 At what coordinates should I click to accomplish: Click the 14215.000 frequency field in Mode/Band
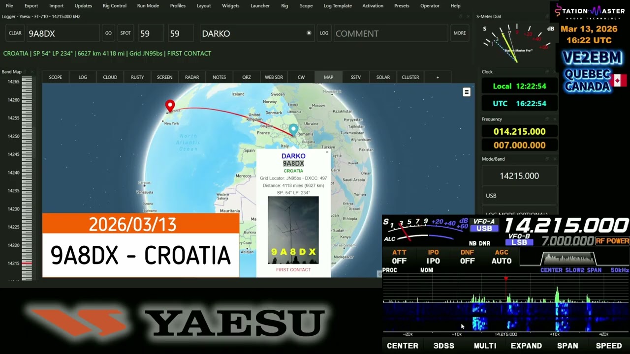point(519,176)
